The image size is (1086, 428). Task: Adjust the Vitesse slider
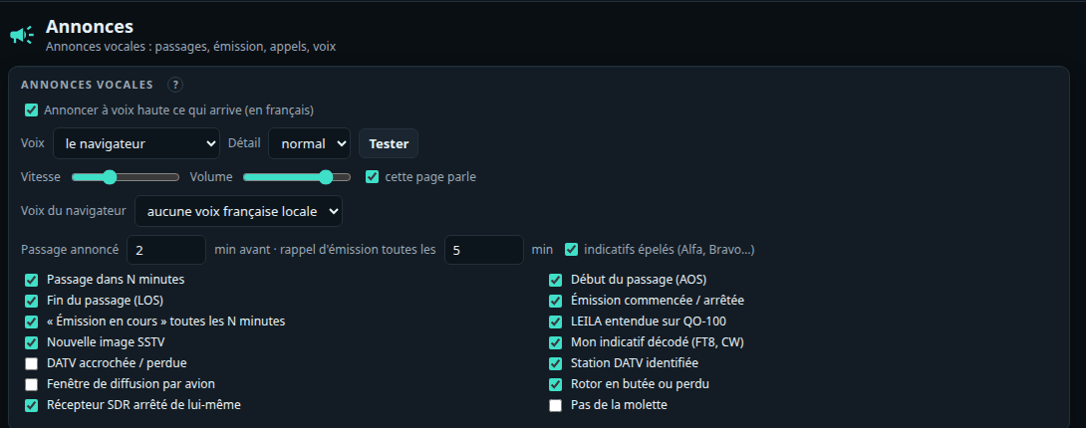coord(126,177)
